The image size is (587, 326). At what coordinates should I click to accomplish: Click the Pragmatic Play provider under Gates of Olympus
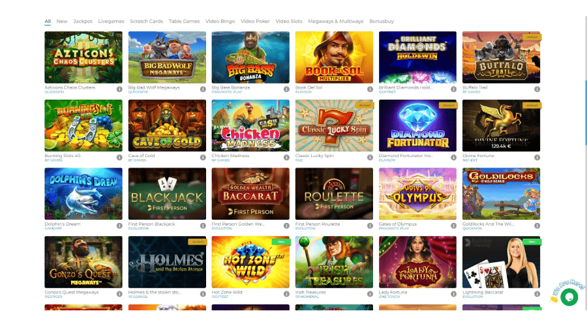click(x=394, y=228)
